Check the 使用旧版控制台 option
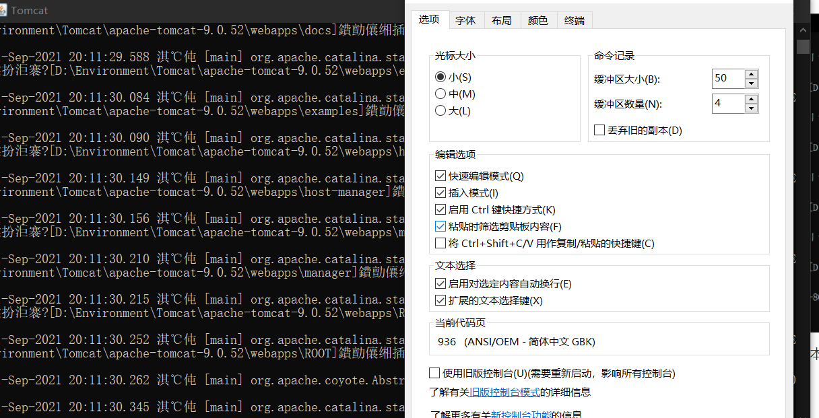819x418 pixels. (434, 373)
